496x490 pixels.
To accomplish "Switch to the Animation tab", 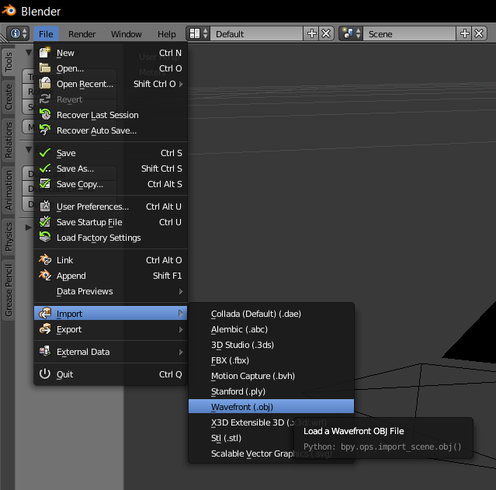I will (x=9, y=190).
